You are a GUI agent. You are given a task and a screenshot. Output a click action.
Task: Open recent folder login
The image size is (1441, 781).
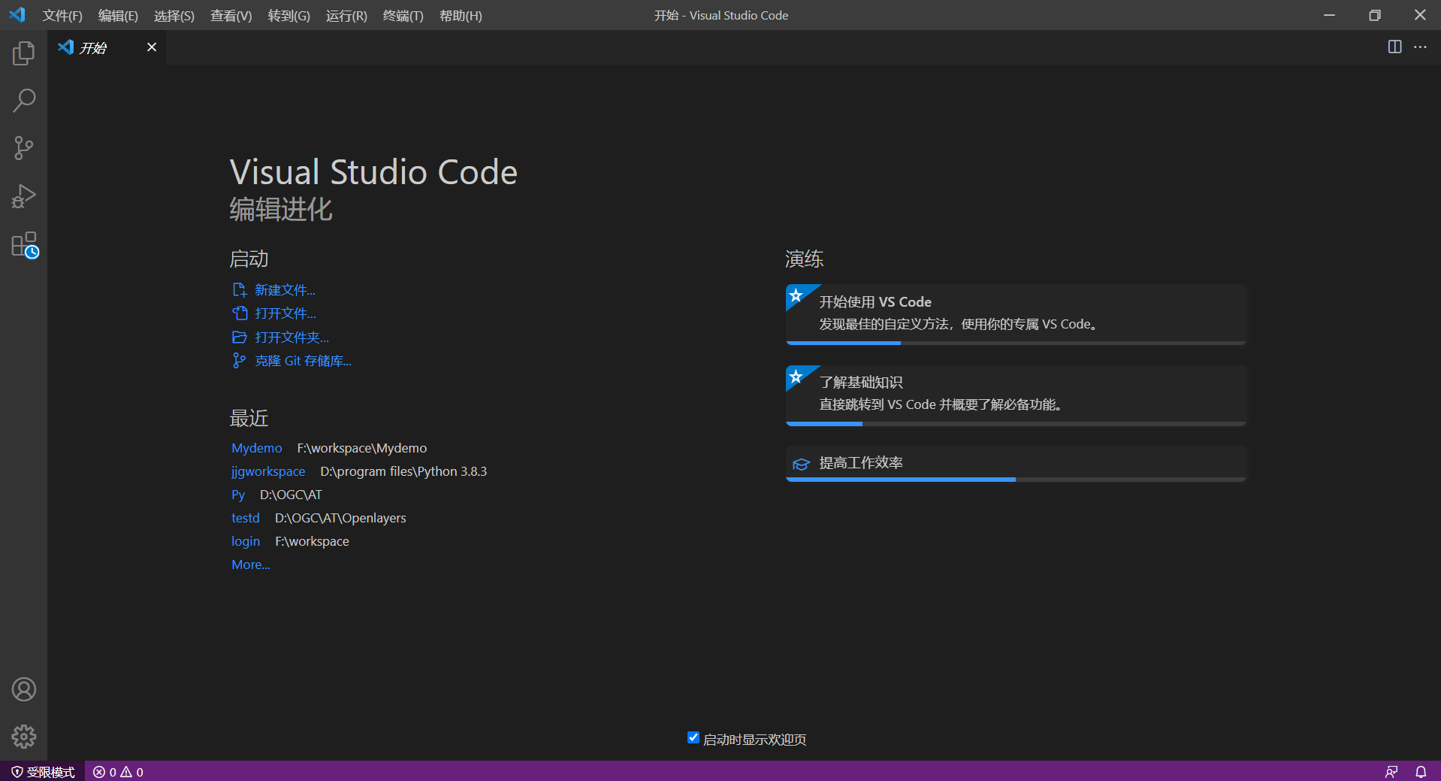(x=246, y=541)
